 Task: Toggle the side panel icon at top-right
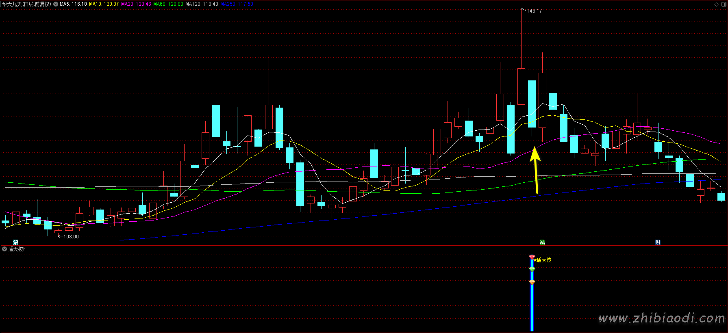[724, 4]
